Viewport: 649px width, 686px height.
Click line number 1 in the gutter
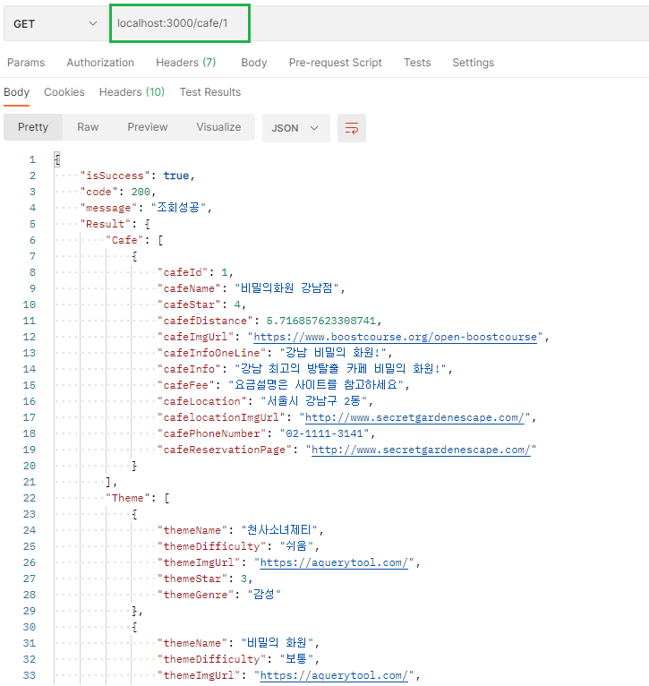click(x=32, y=159)
